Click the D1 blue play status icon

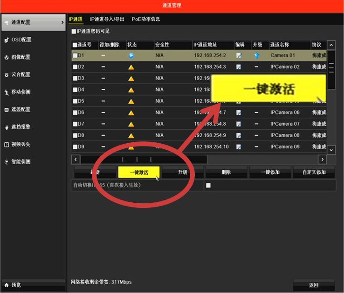tap(131, 56)
